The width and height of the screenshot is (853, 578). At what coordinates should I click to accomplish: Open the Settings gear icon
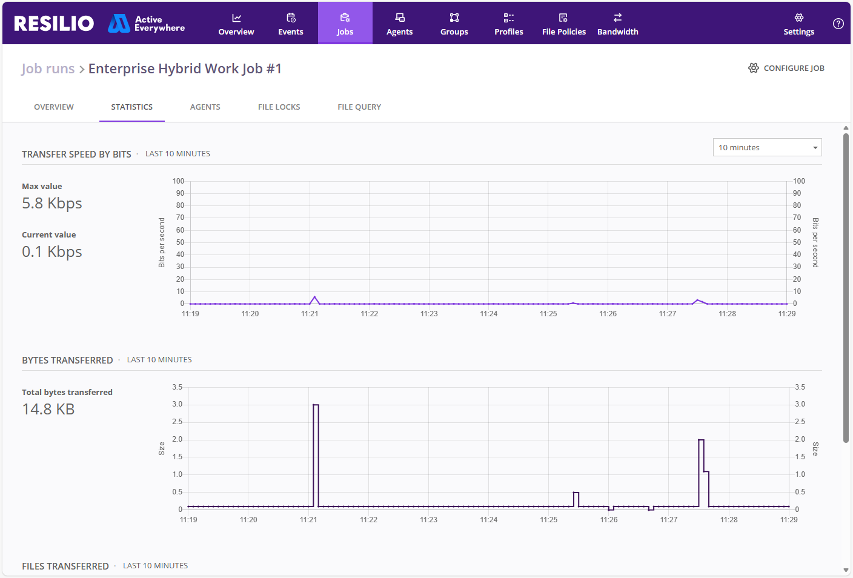[x=799, y=18]
